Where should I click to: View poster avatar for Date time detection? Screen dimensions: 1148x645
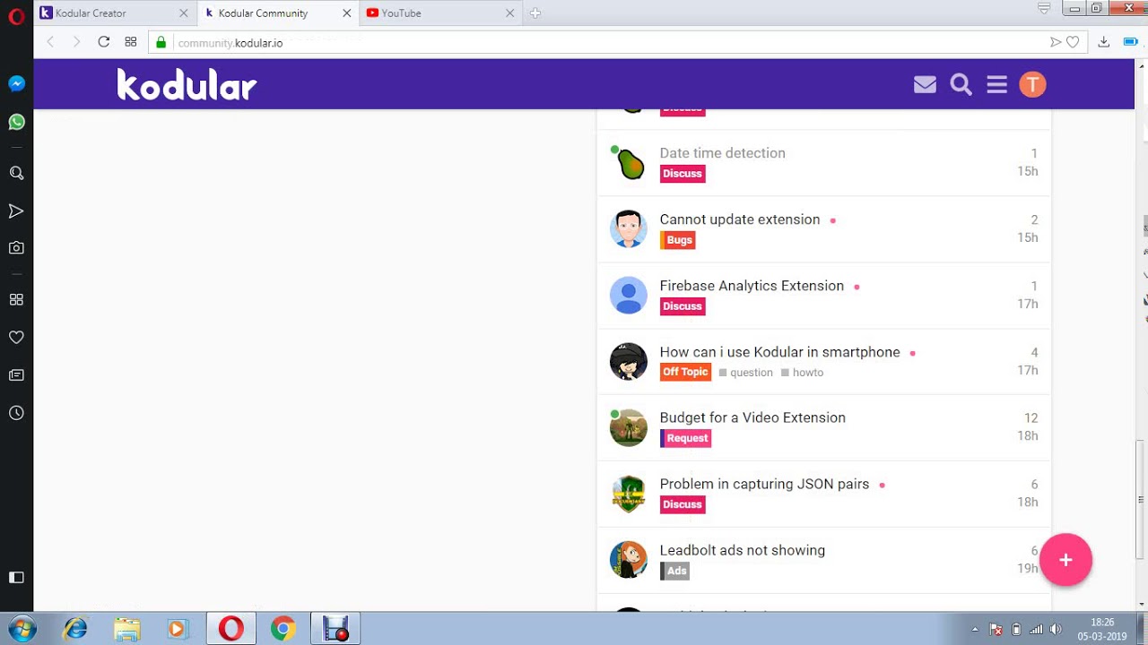(629, 163)
